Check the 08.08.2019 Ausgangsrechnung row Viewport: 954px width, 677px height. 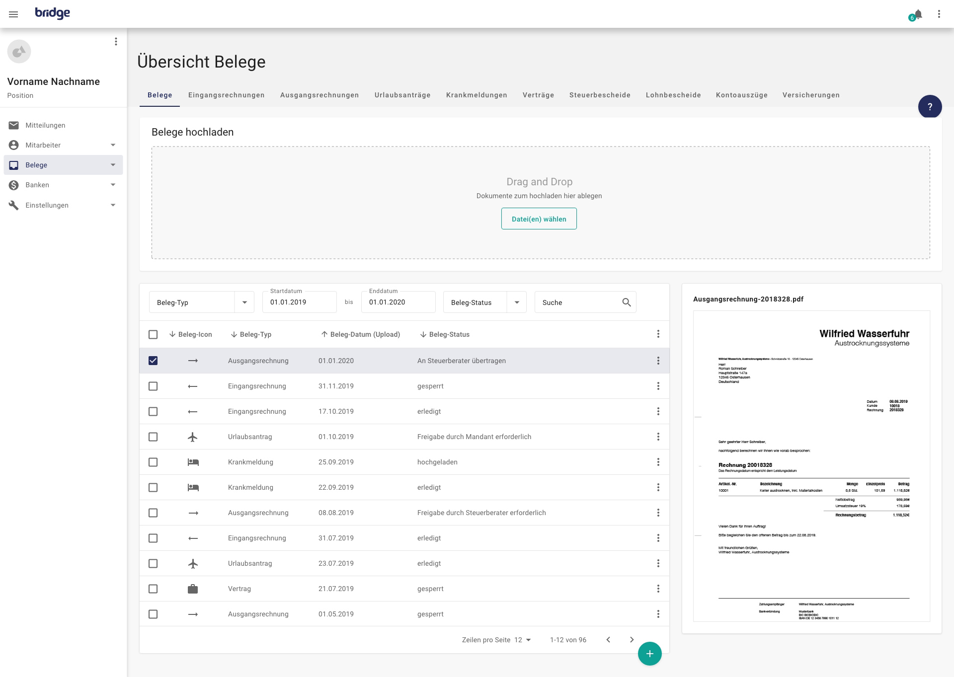153,513
